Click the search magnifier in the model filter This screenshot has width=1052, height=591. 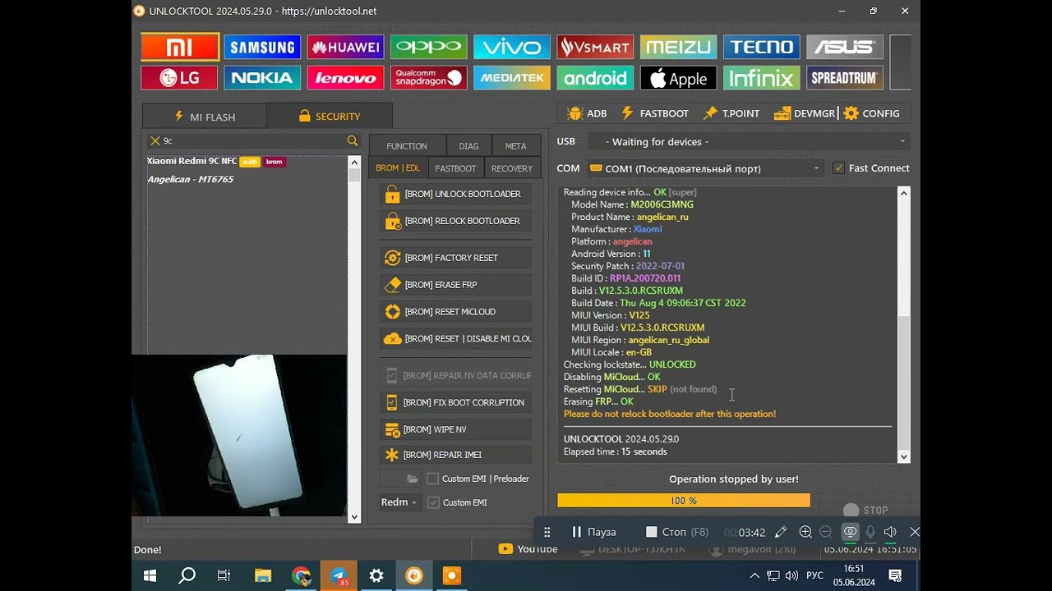(x=353, y=141)
